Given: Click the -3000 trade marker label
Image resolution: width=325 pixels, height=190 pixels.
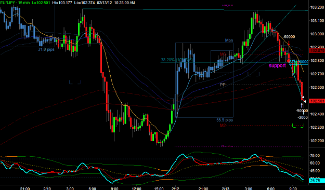Looking at the screenshot, I should click(303, 117).
